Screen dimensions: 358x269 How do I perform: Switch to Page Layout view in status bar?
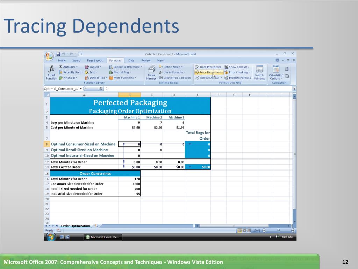[x=244, y=230]
